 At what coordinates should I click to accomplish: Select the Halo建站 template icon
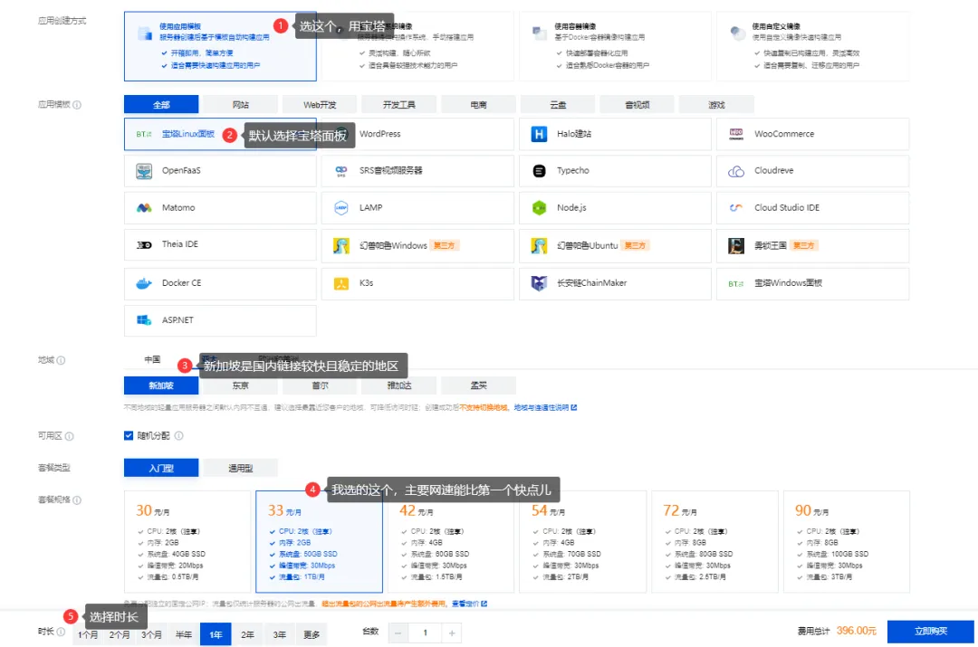point(539,134)
